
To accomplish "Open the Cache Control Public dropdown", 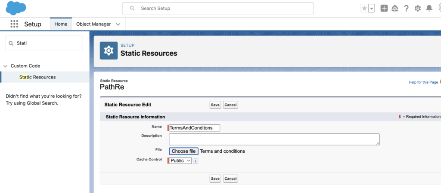I will [180, 161].
